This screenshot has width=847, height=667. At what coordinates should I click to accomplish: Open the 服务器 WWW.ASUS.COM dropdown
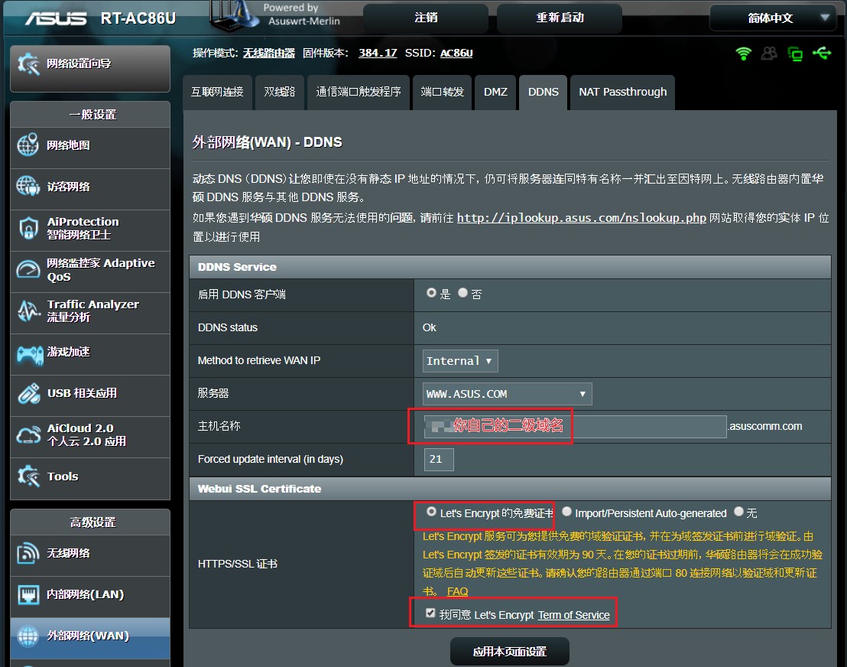point(507,393)
